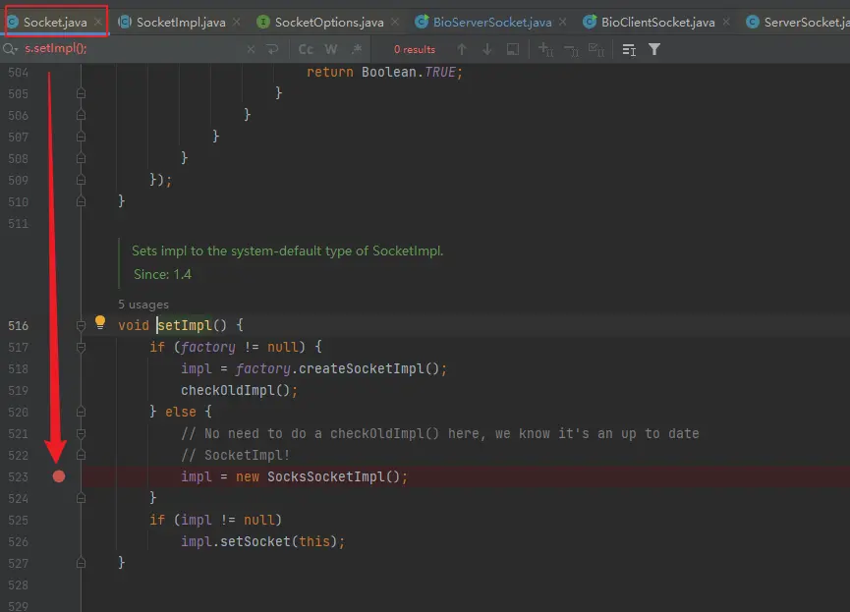Toggle Words (W) search option
This screenshot has width=850, height=612.
coord(331,49)
